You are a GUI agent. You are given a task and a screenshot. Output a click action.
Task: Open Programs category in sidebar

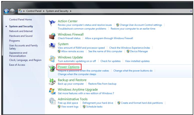click(14, 41)
